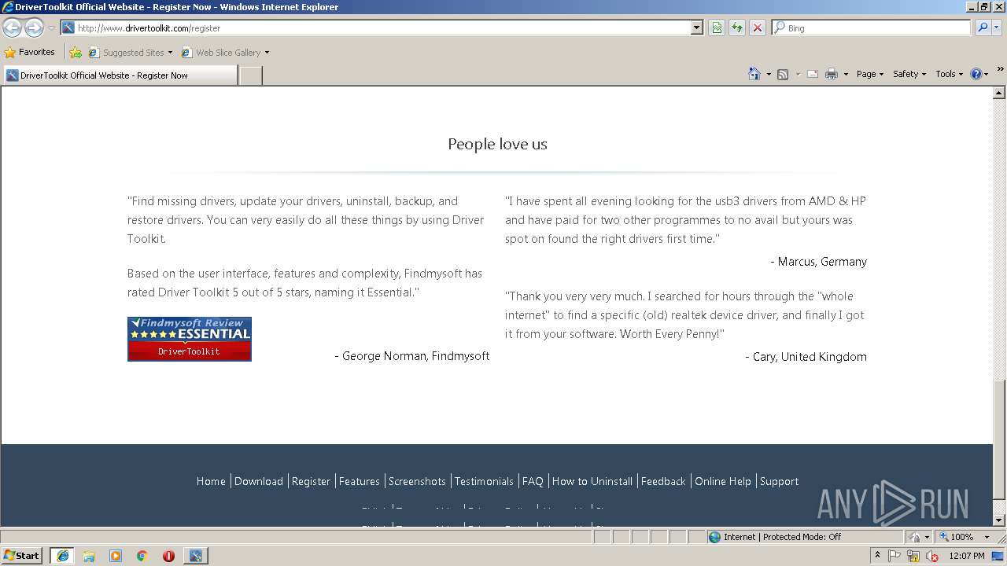
Task: Click the vertical scrollbar down arrow
Action: point(999,520)
